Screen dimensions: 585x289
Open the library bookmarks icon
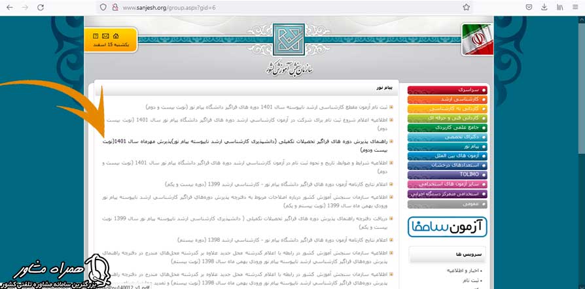(x=559, y=7)
